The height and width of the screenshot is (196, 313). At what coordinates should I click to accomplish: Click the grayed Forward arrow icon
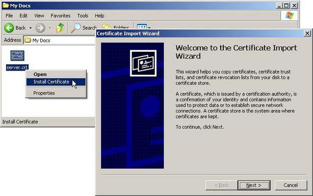(x=40, y=28)
